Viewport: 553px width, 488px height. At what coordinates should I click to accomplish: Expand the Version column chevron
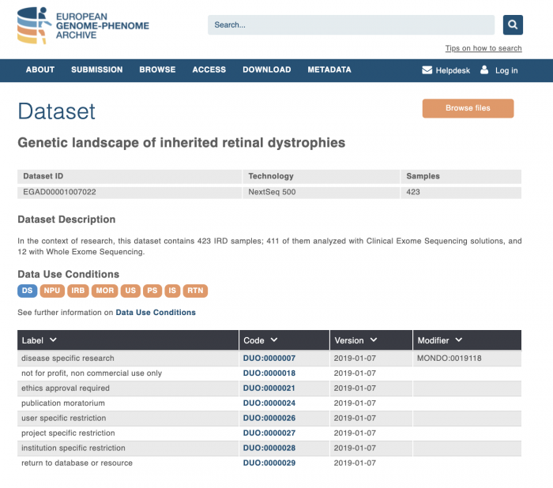pos(374,340)
